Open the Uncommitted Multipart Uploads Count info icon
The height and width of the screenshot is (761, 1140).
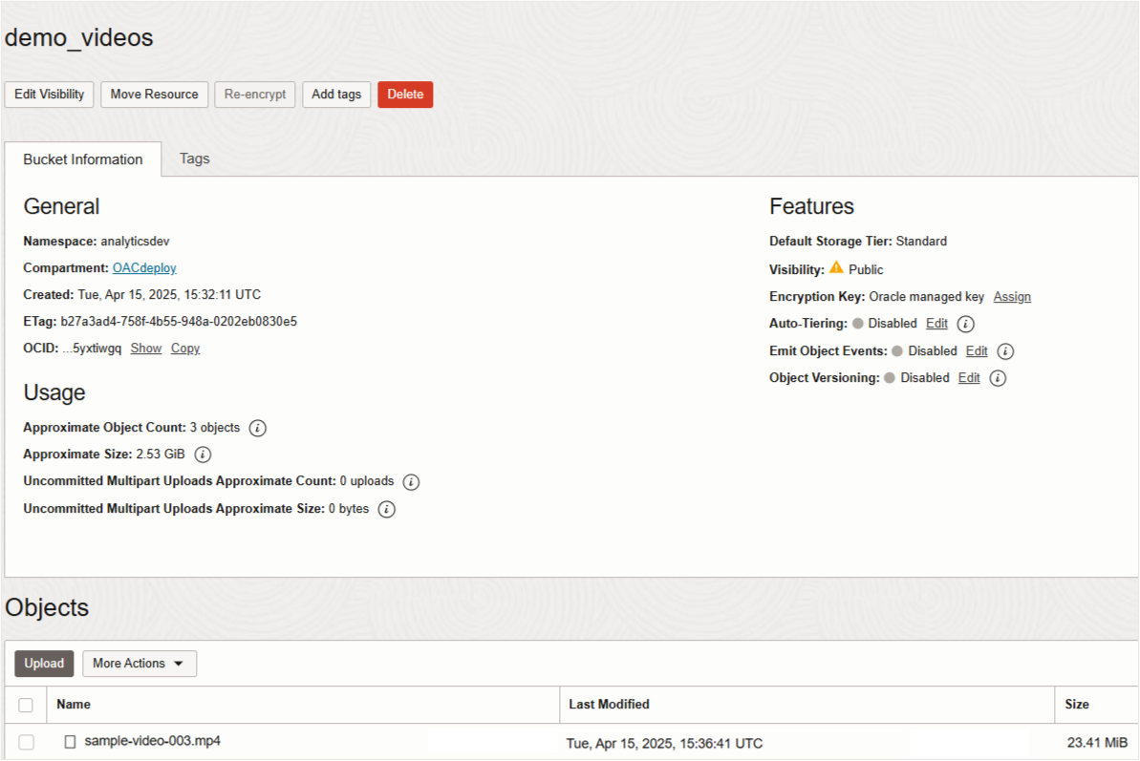click(411, 482)
